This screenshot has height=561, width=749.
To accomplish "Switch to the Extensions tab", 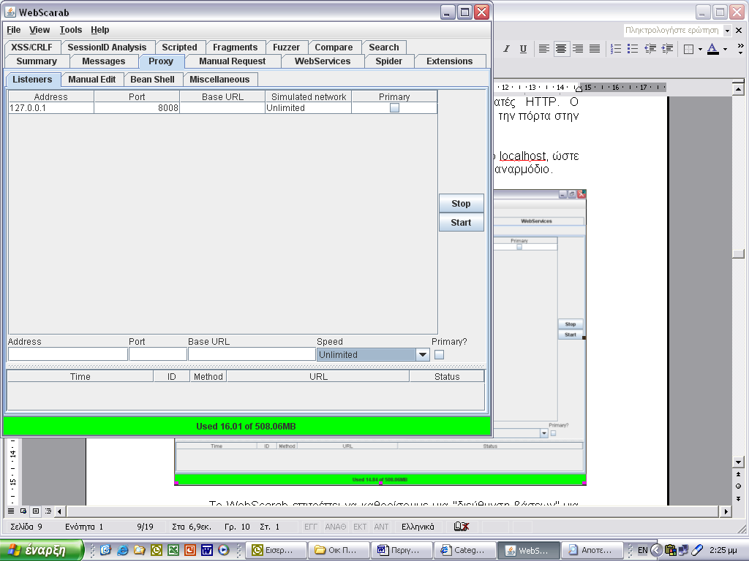I will (x=450, y=61).
